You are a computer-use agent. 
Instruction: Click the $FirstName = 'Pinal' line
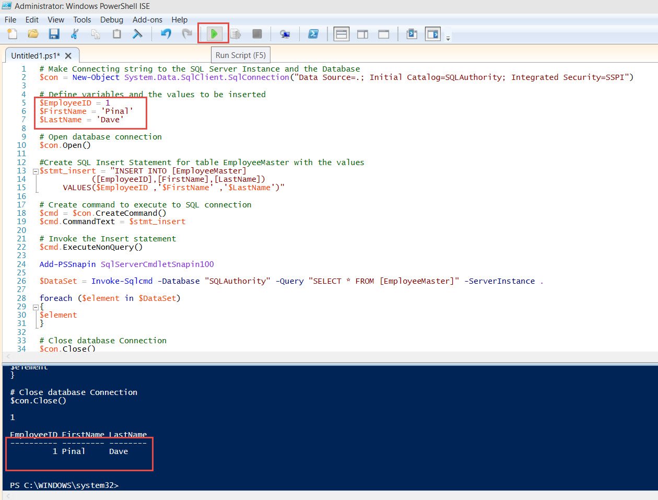86,111
